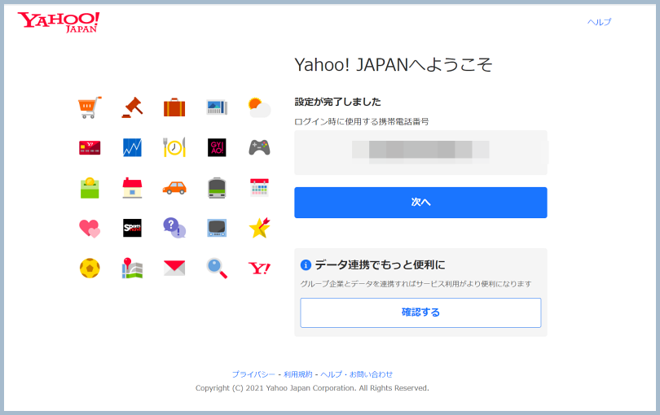The height and width of the screenshot is (415, 660).
Task: Click the copyright notice text
Action: tap(312, 388)
